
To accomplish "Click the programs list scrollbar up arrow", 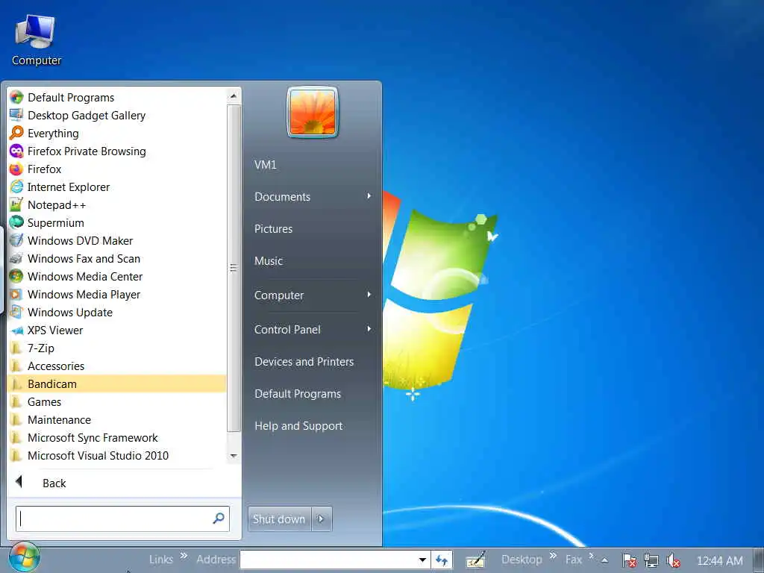I will (x=234, y=96).
